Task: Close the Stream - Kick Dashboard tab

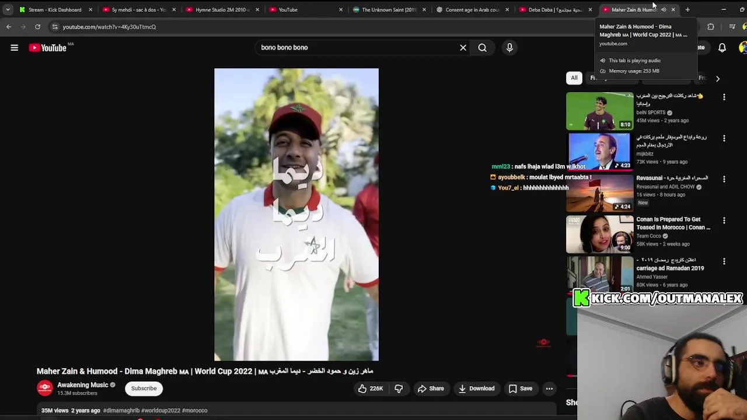Action: (90, 10)
